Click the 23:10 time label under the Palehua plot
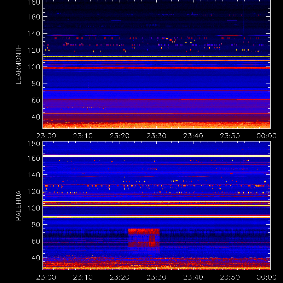Image resolution: width=283 pixels, height=283 pixels. pyautogui.click(x=83, y=277)
